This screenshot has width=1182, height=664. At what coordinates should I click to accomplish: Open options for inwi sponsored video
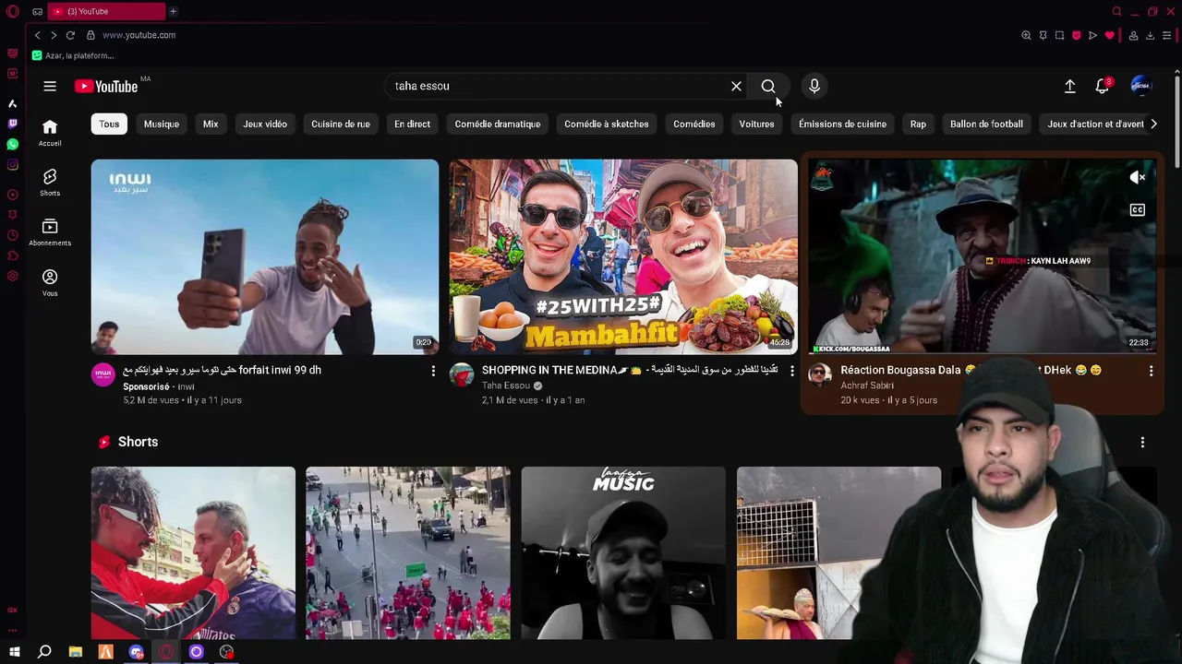click(433, 371)
